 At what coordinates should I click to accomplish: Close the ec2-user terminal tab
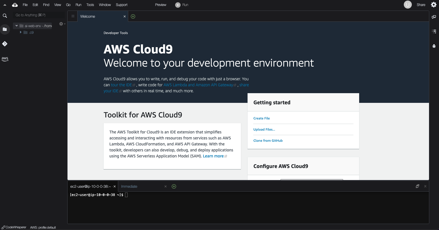coord(114,187)
